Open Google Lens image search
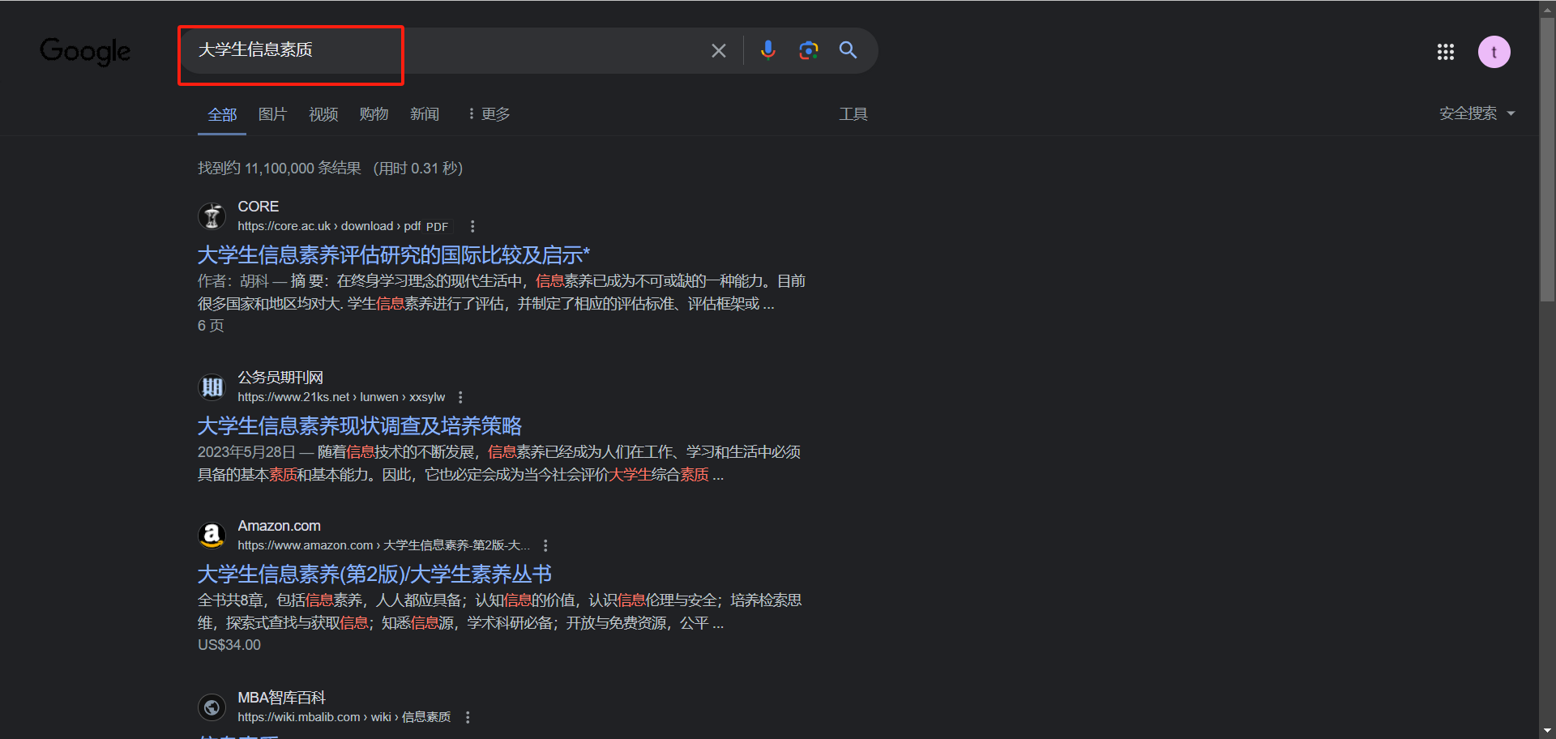 tap(808, 50)
